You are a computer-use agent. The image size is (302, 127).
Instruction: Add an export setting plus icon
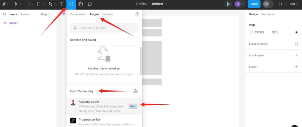pos(296,67)
